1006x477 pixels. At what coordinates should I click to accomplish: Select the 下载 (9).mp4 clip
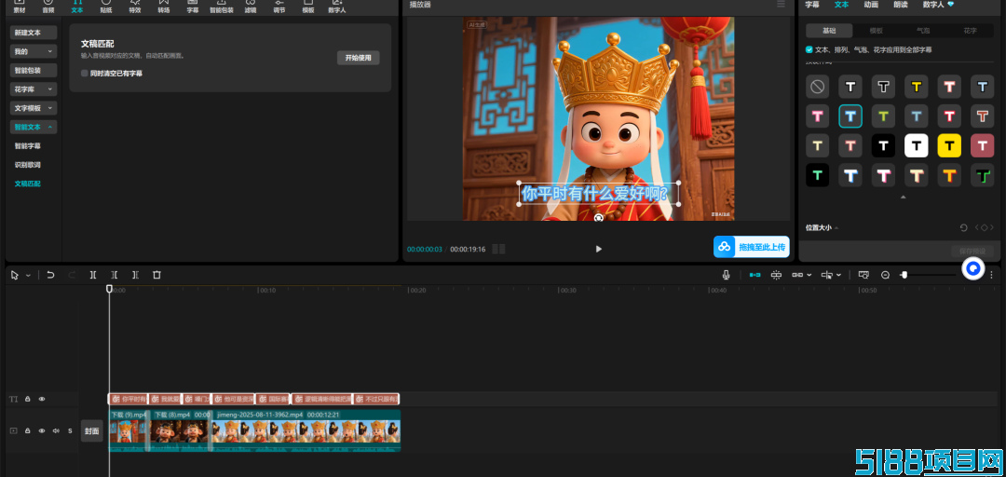pos(129,430)
